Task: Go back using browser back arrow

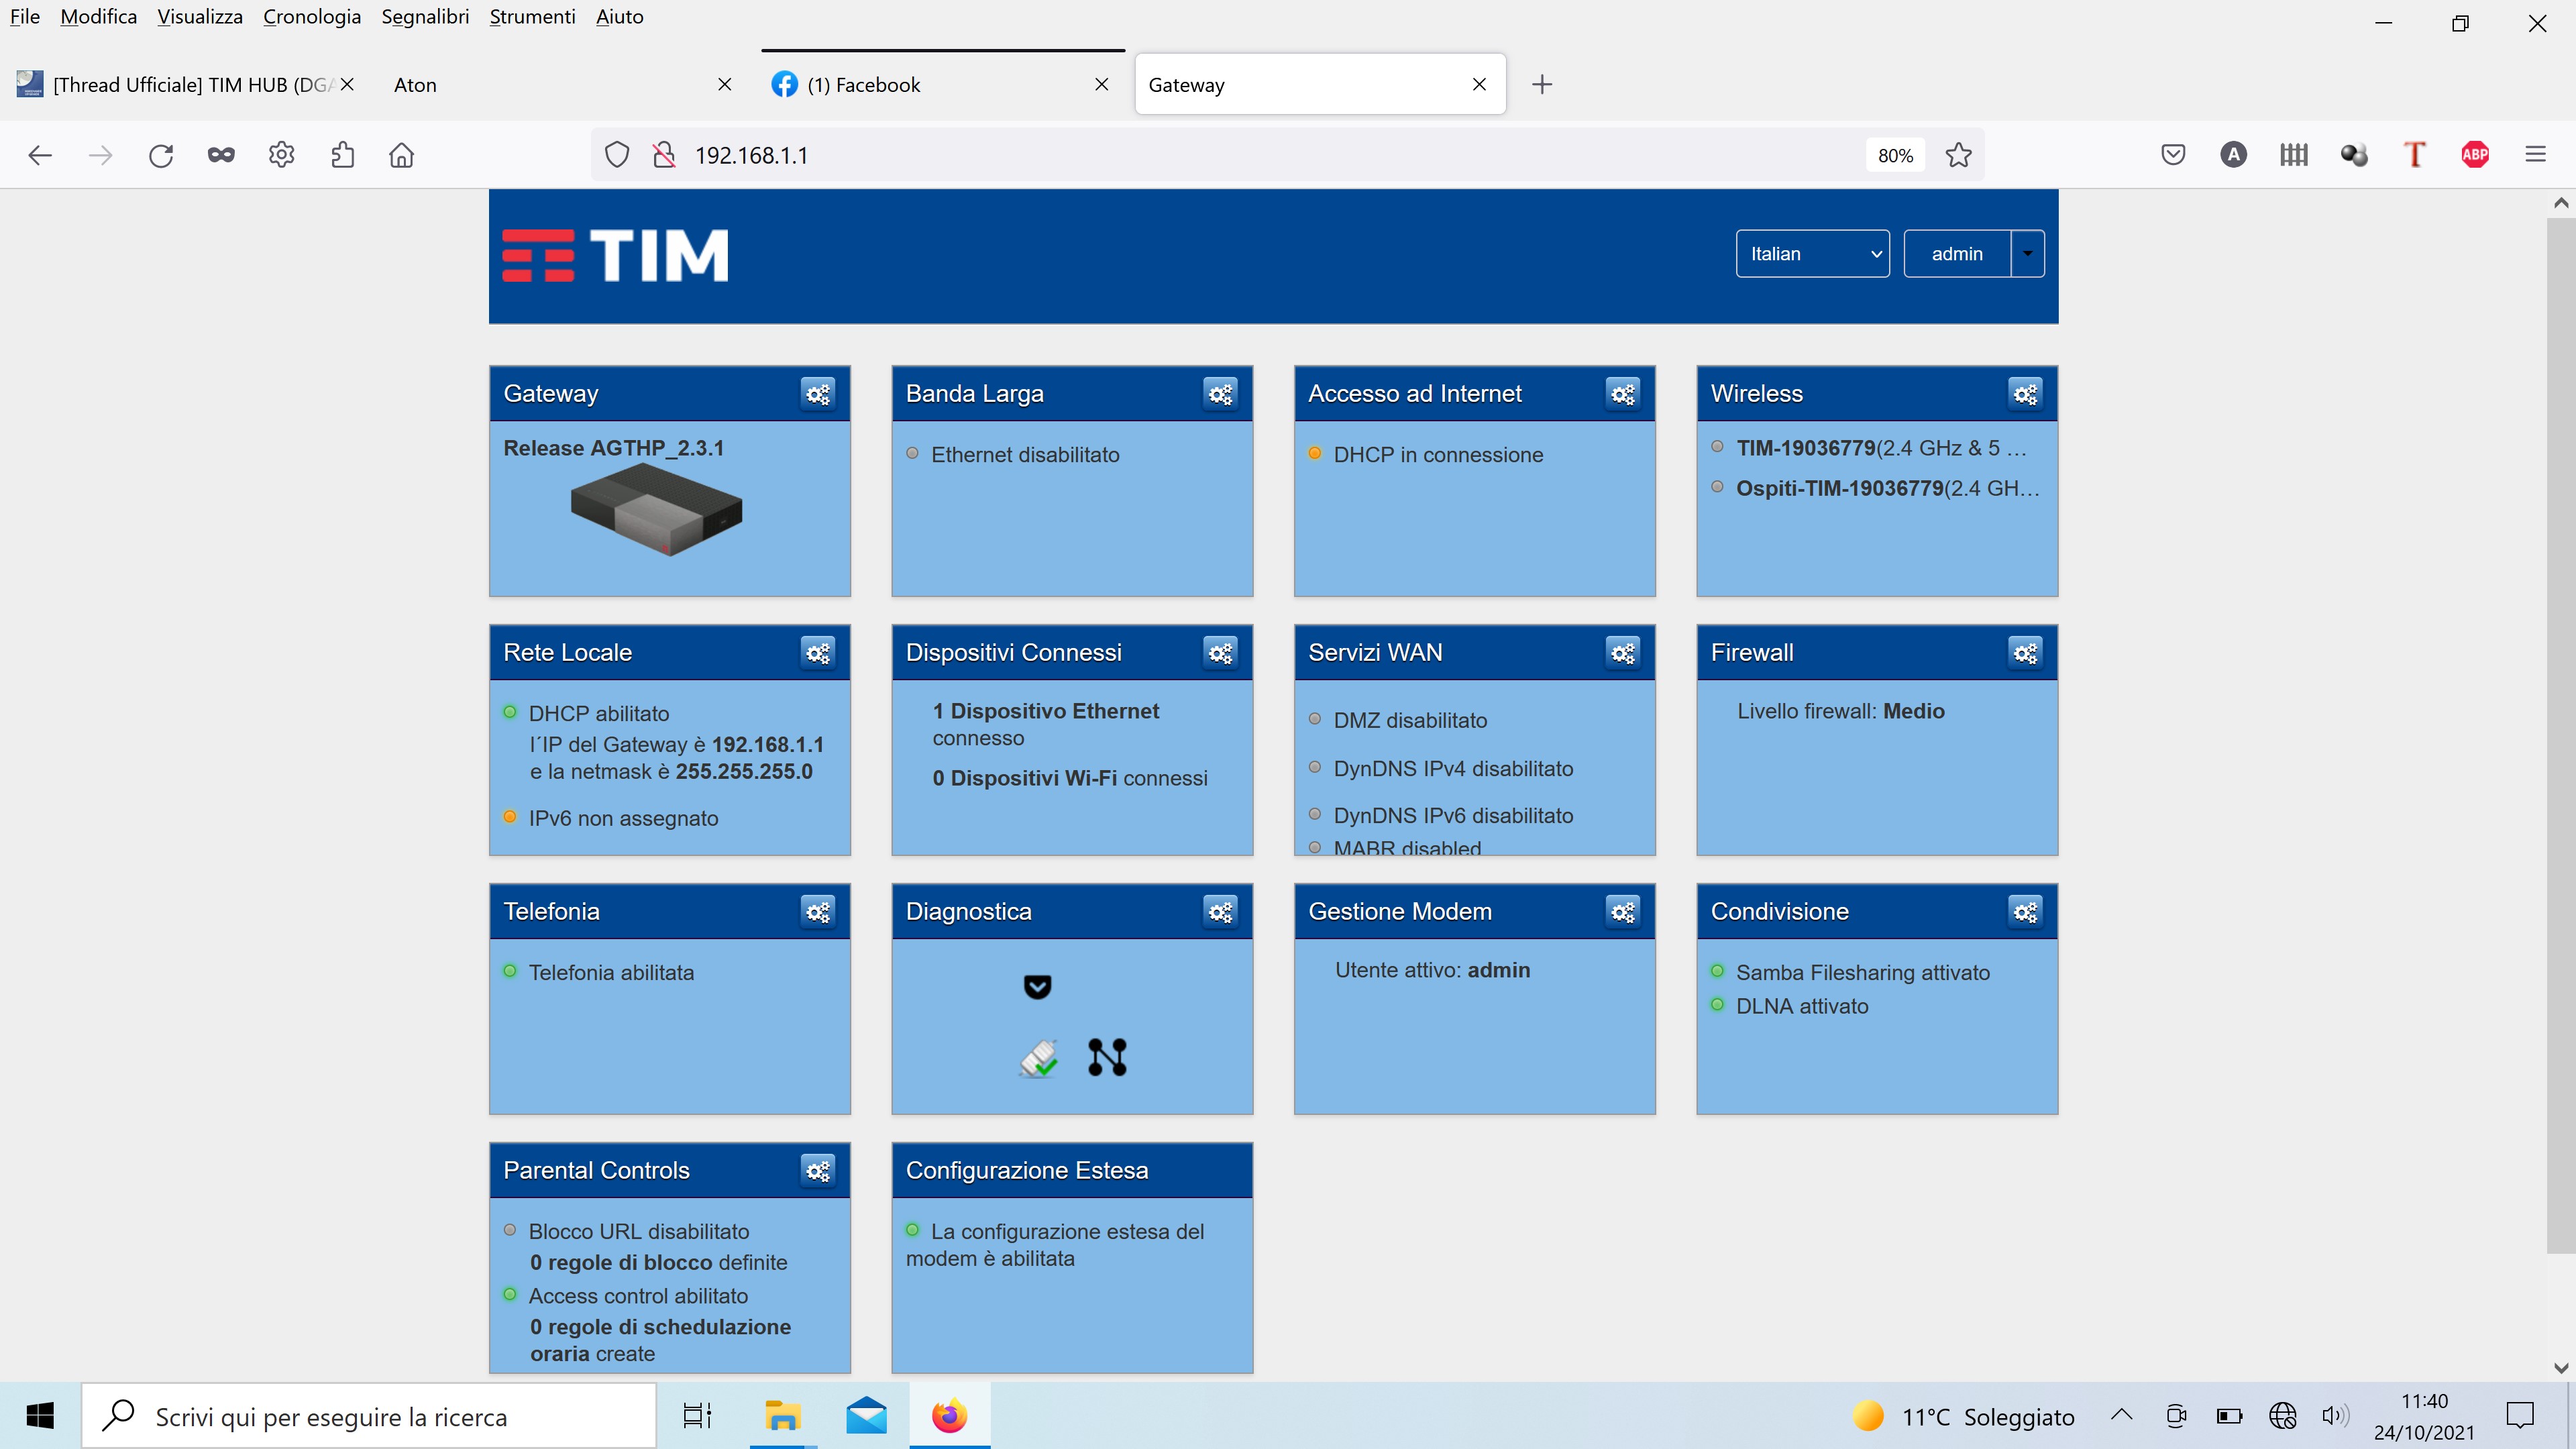Action: (x=40, y=155)
